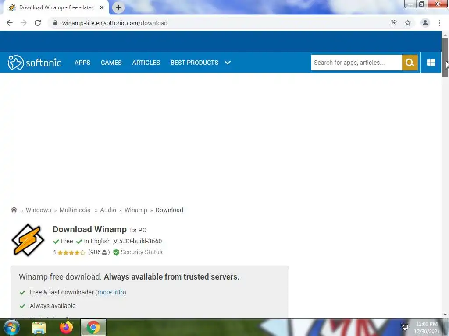The height and width of the screenshot is (336, 449).
Task: Reload the page with refresh icon
Action: coord(38,23)
